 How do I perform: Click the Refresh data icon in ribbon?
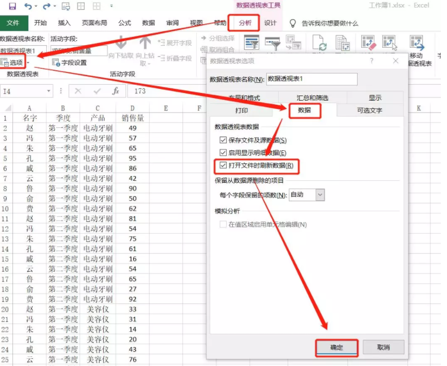tap(319, 43)
